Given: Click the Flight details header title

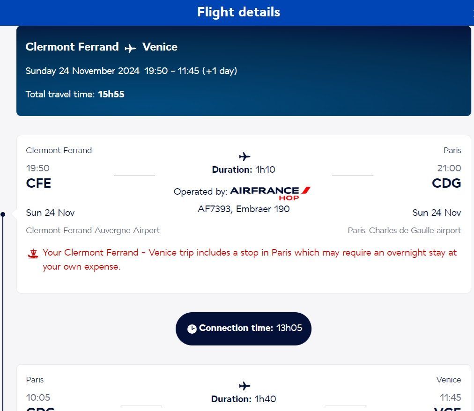Looking at the screenshot, I should click(238, 12).
